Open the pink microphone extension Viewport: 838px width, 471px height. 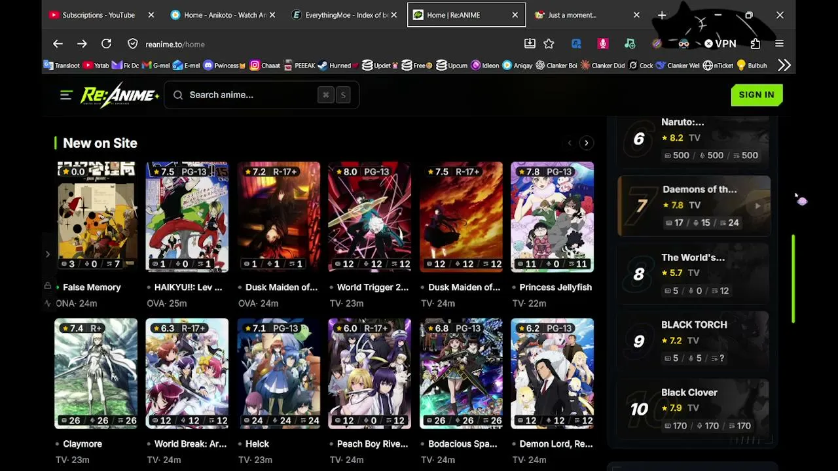pos(603,44)
